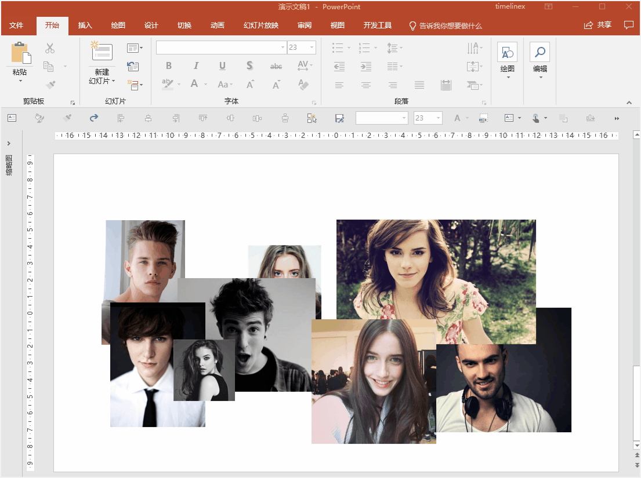Toggle Bold formatting
Image resolution: width=641 pixels, height=478 pixels.
(169, 66)
